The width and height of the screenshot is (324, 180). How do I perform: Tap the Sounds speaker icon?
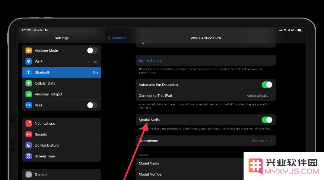point(29,134)
